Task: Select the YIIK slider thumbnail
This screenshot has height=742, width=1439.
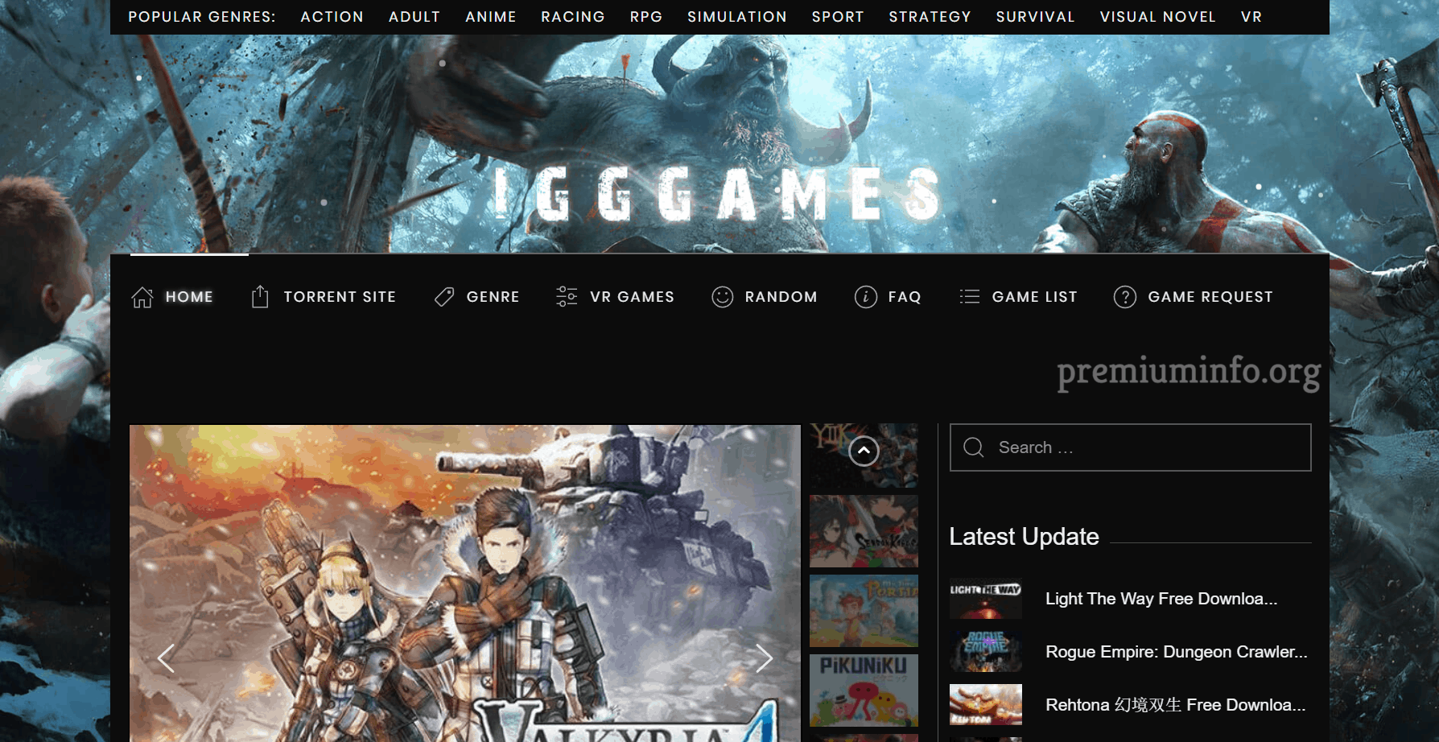Action: click(864, 456)
